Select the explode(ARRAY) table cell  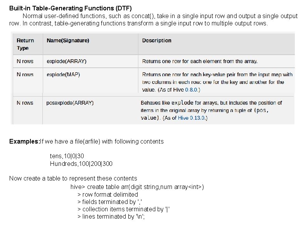tap(66, 61)
